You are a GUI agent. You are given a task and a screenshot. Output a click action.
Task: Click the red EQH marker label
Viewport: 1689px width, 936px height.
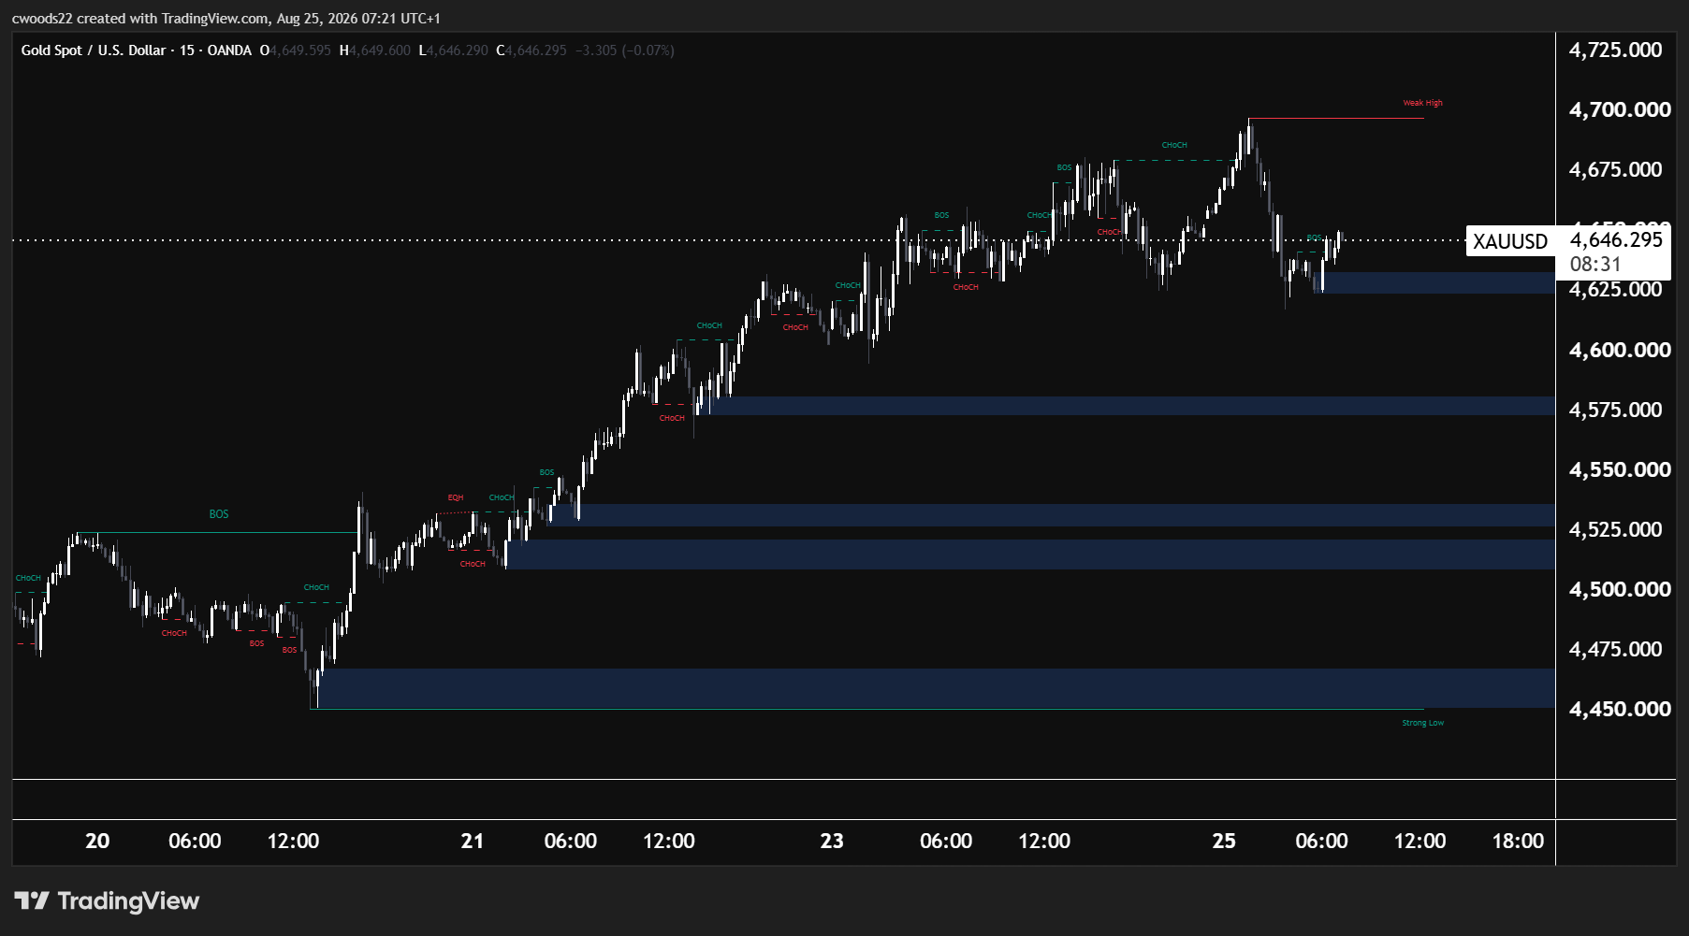point(456,497)
